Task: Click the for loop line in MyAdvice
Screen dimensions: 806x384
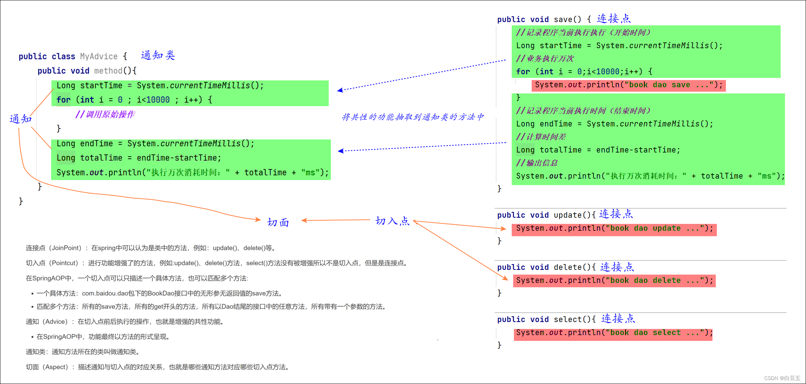Action: click(134, 100)
